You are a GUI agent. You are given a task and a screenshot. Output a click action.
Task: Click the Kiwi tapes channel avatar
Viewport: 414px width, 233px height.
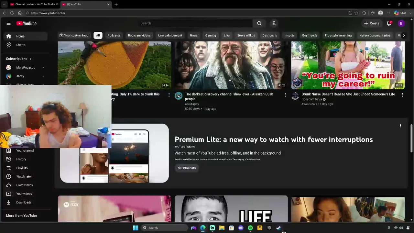tap(179, 96)
